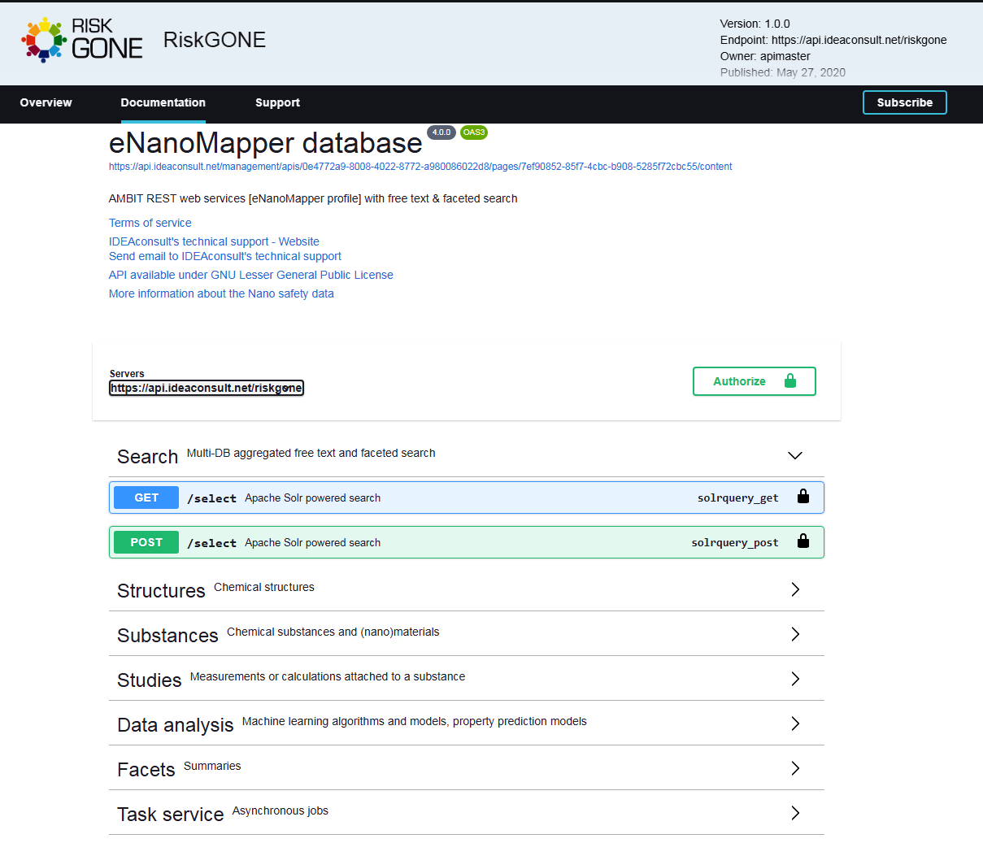Open the Support tab

(x=277, y=102)
